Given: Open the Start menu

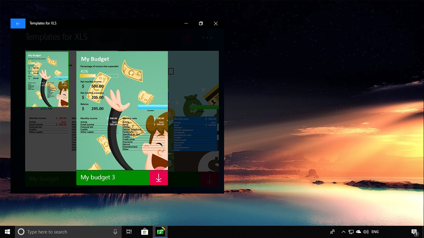Looking at the screenshot, I should click(x=7, y=231).
